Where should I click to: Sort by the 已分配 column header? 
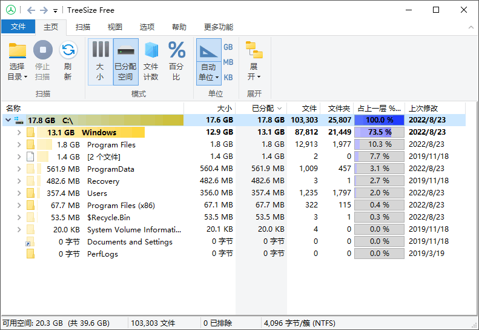point(261,109)
